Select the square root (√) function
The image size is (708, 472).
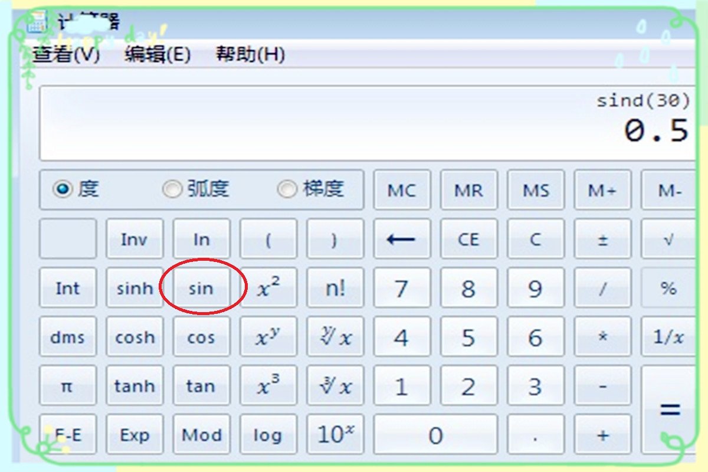[670, 240]
